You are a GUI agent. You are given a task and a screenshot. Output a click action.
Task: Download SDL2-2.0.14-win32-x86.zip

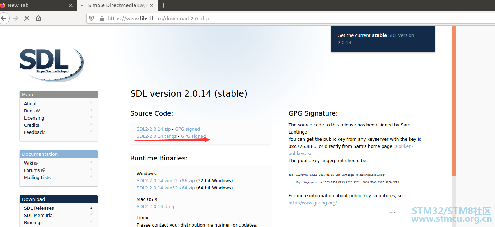click(x=166, y=180)
